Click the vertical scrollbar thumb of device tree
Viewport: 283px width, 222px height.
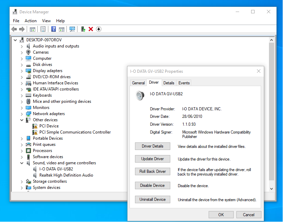[271, 112]
